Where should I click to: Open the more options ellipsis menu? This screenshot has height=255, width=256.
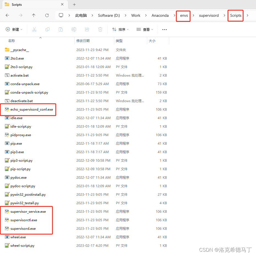coord(165,30)
